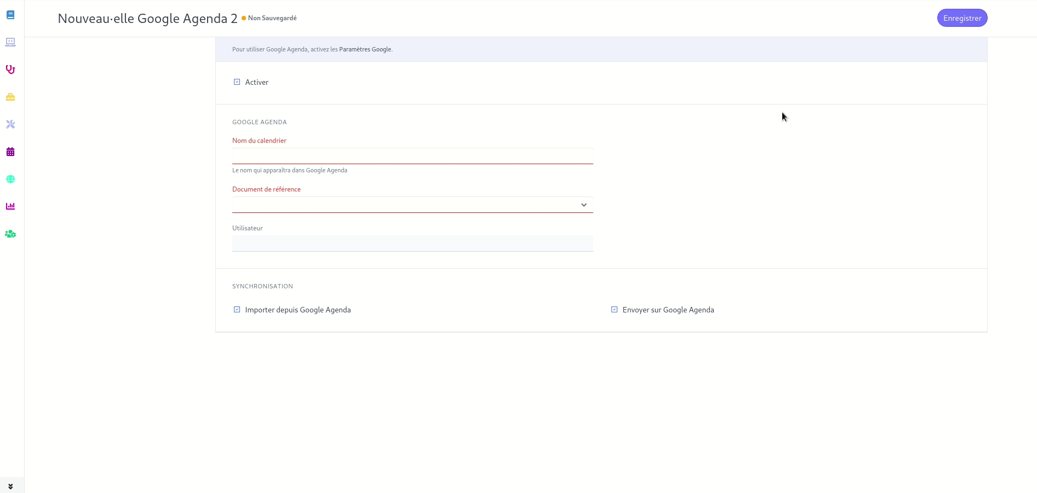The height and width of the screenshot is (493, 1037).
Task: Click the yellow toolbox icon in sidebar
Action: click(x=10, y=97)
